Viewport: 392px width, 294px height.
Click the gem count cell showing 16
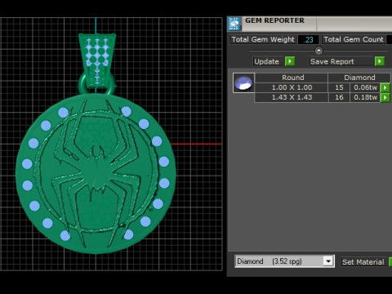(339, 97)
